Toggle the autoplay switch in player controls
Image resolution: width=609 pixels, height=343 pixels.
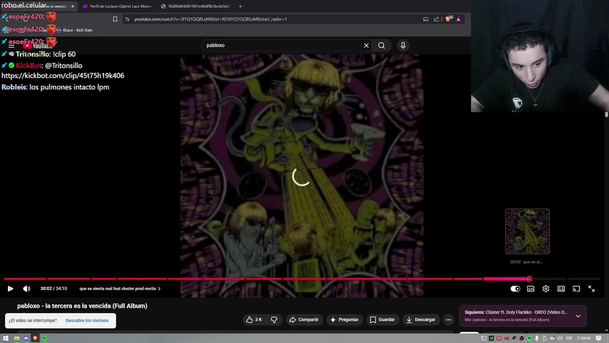515,289
